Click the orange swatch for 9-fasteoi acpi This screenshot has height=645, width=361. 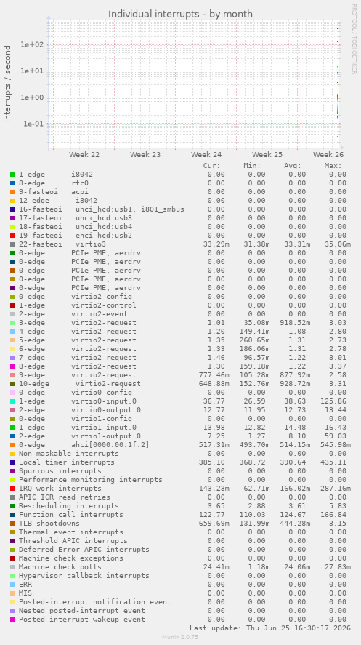tap(12, 192)
